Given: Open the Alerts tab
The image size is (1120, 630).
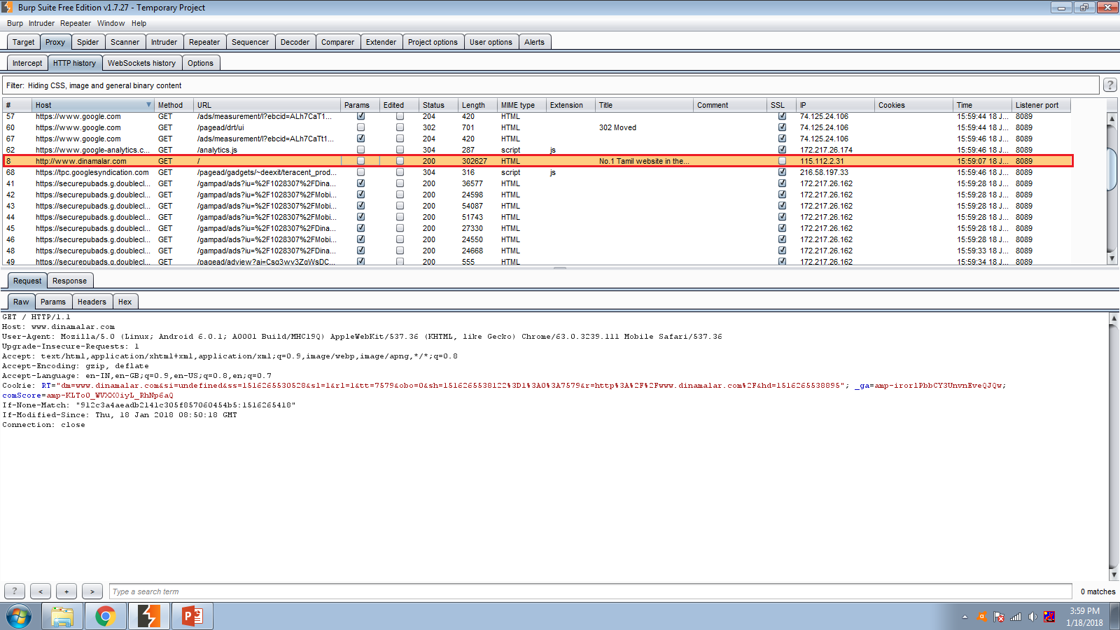Looking at the screenshot, I should [534, 42].
